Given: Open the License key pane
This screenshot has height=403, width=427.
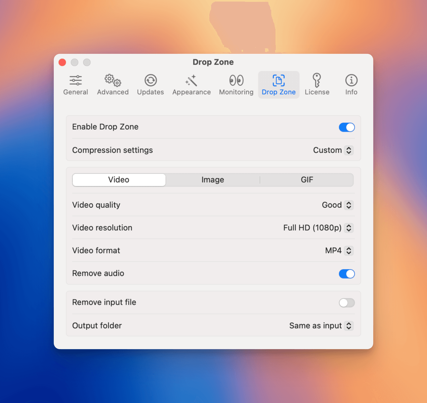Looking at the screenshot, I should [x=317, y=85].
